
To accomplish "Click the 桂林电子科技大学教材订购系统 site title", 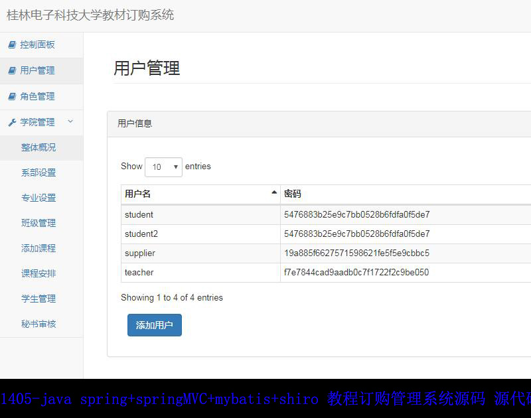I will coord(90,15).
